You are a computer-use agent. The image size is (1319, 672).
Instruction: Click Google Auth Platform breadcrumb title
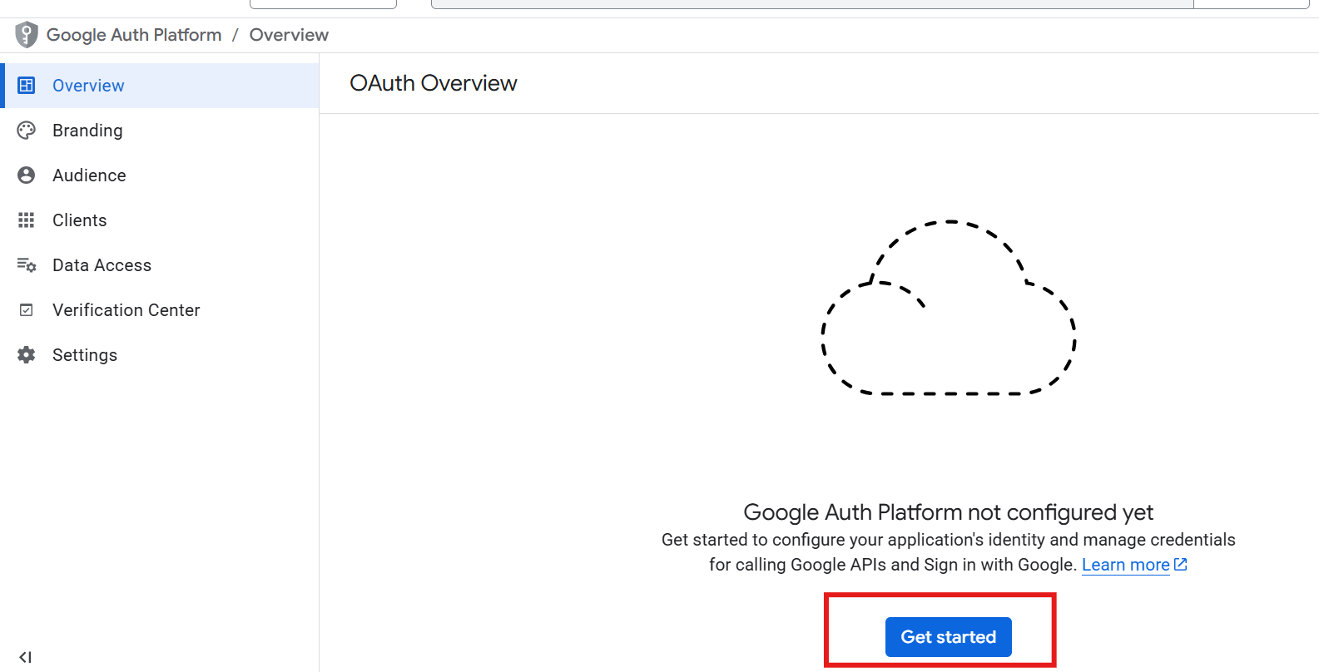pyautogui.click(x=134, y=35)
